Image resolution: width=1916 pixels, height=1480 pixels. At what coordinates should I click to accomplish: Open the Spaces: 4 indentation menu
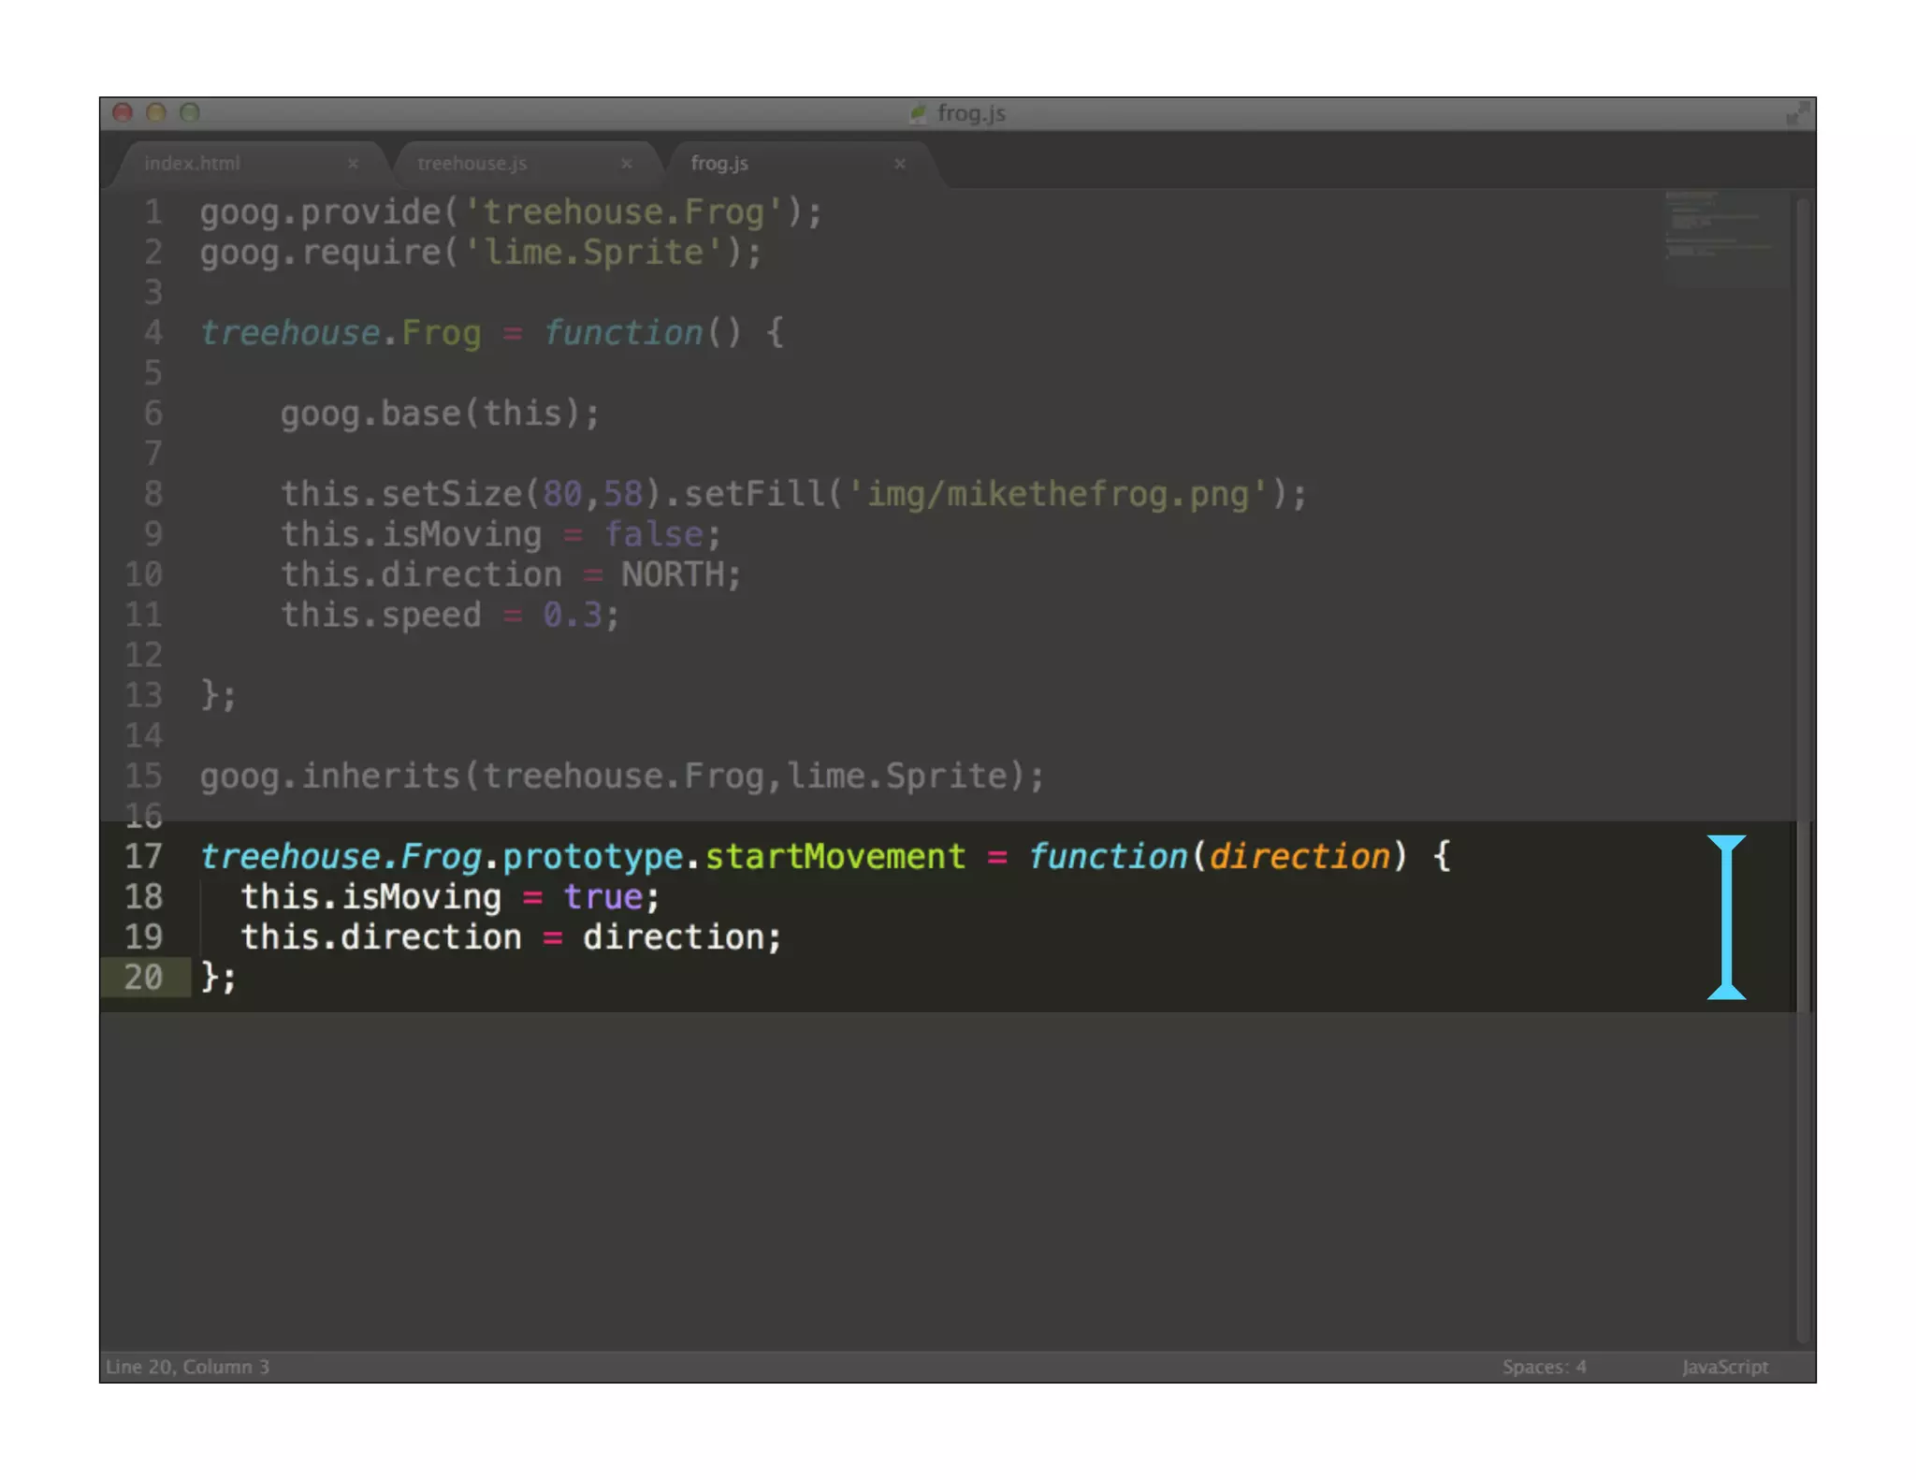pos(1544,1367)
